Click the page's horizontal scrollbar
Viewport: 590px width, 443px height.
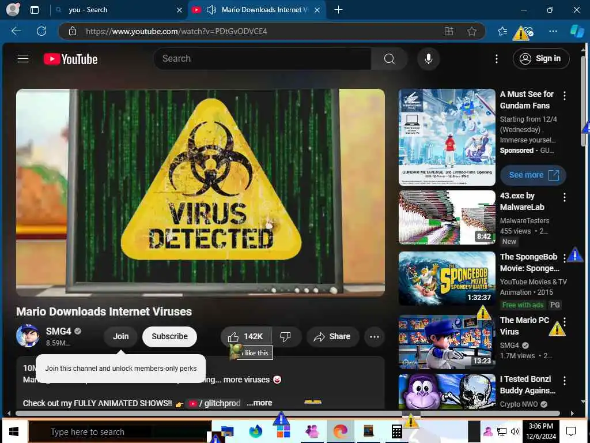click(x=288, y=413)
